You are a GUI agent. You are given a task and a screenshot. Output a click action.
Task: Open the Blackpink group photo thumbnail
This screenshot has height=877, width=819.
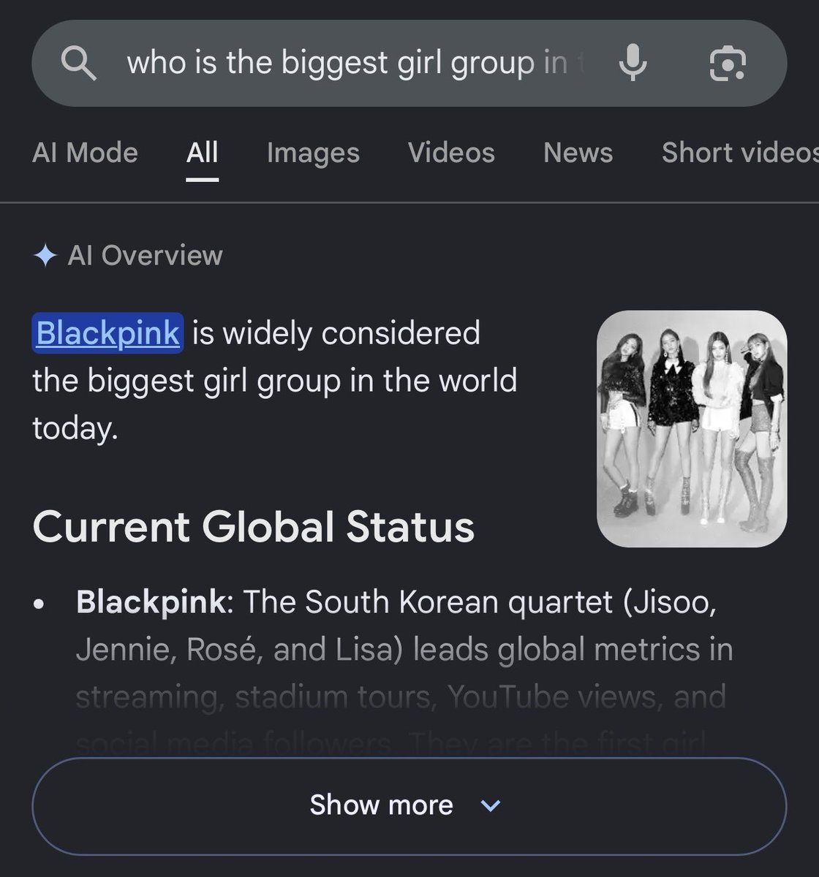692,428
